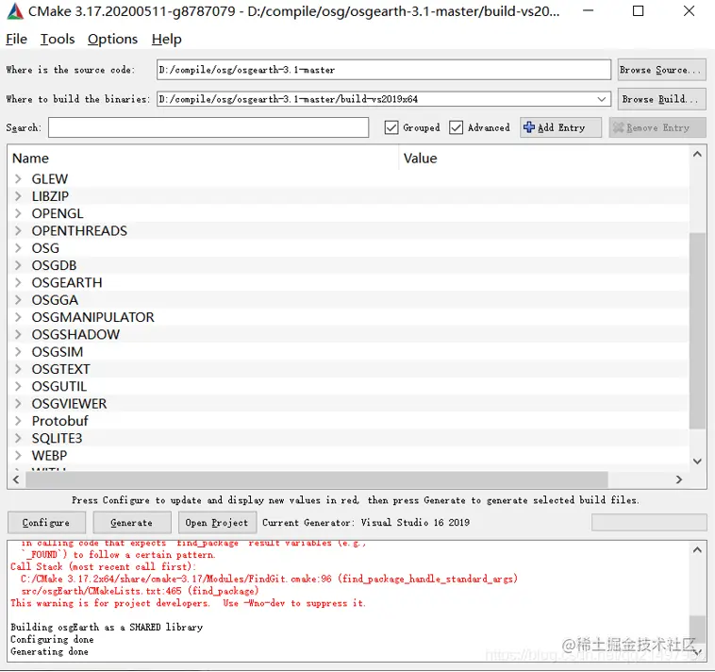
Task: Click the Browse Build button
Action: pos(661,99)
